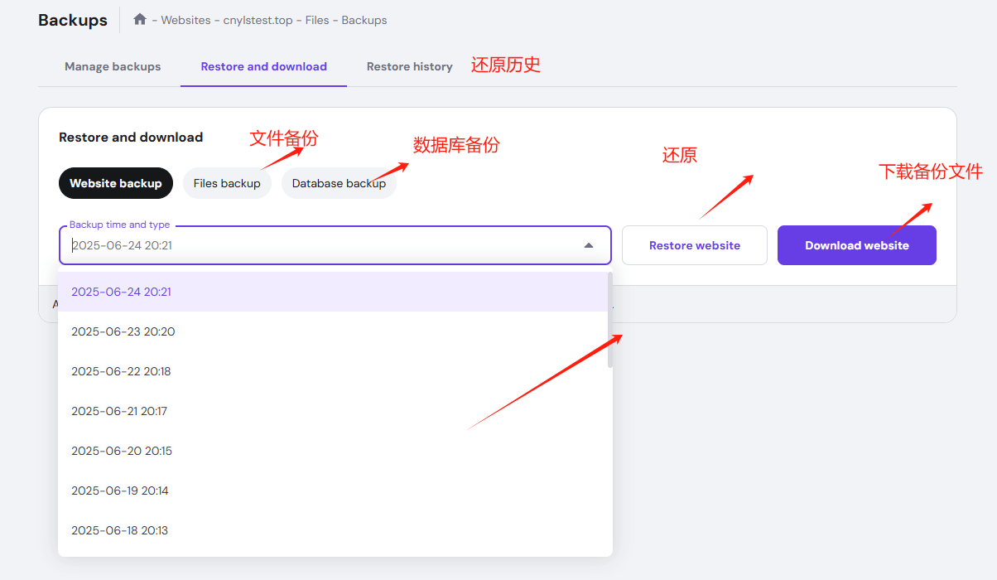Go to Websites in the breadcrumb
Viewport: 997px width, 580px height.
click(x=185, y=20)
